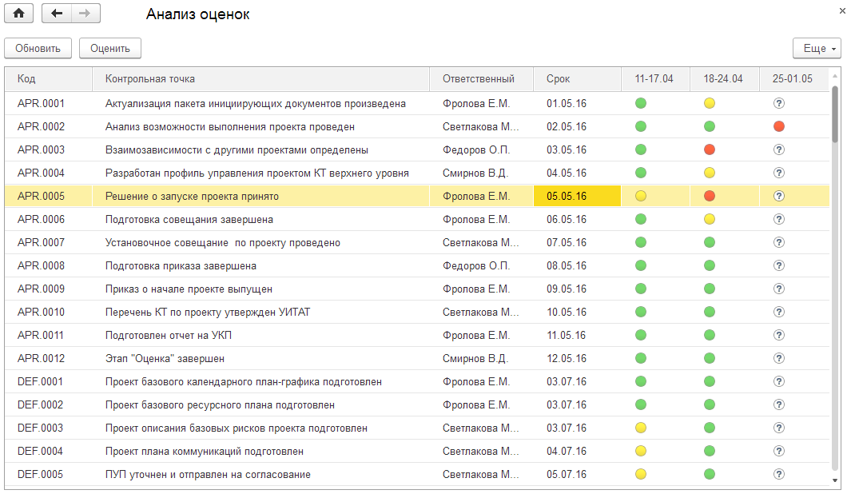Click yellow 11-17.04 dot for DEF.0003
Viewport: 851px width, 494px height.
point(641,428)
